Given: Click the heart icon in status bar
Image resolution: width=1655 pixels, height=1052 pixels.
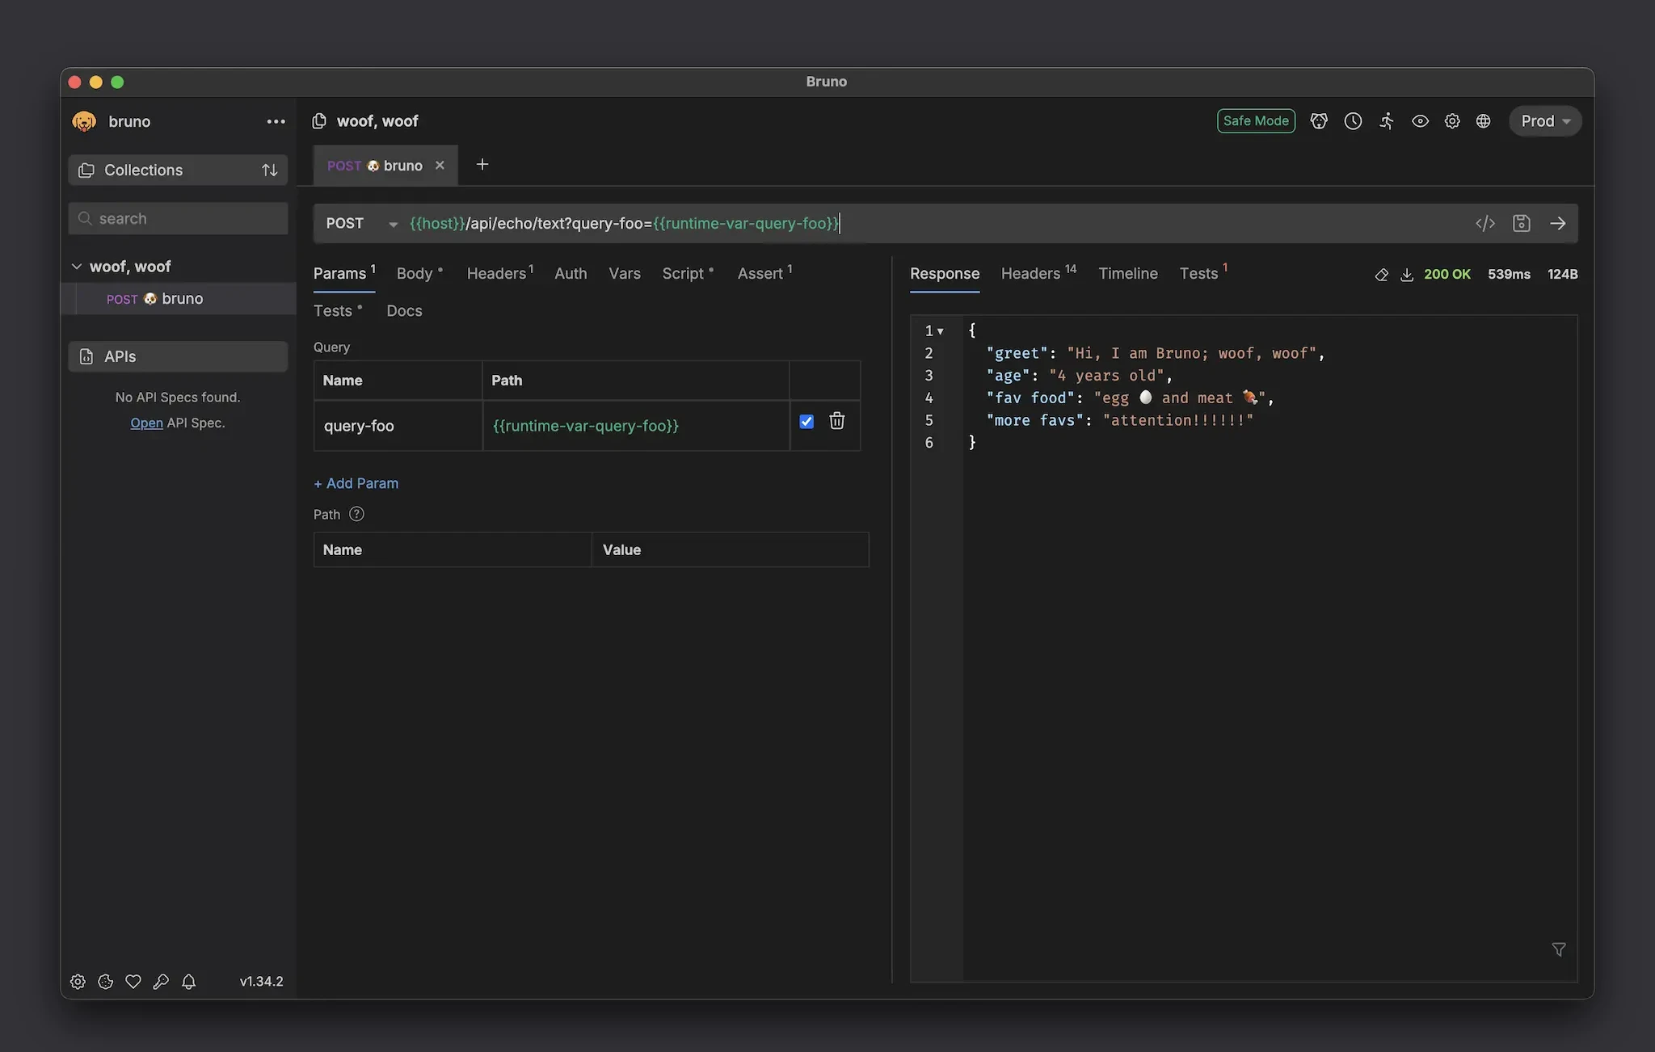Looking at the screenshot, I should [133, 982].
